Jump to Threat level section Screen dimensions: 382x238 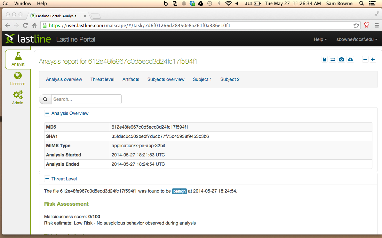tap(102, 79)
